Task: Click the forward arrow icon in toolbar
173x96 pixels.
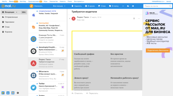Action: (x=133, y=6)
